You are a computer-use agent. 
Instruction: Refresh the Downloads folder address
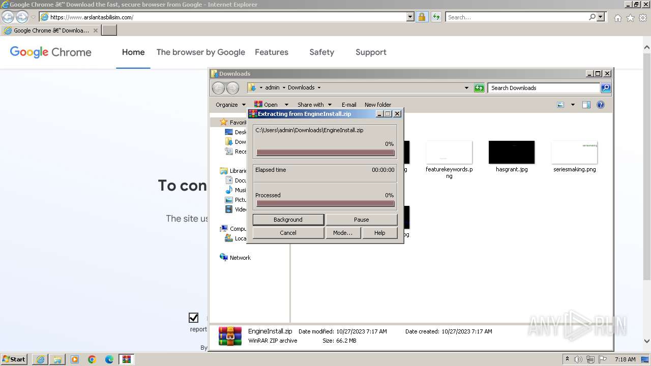coord(479,88)
